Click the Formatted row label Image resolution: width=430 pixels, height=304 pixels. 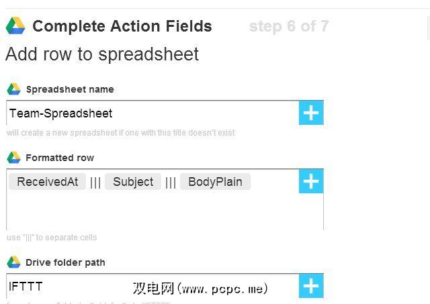(x=60, y=158)
